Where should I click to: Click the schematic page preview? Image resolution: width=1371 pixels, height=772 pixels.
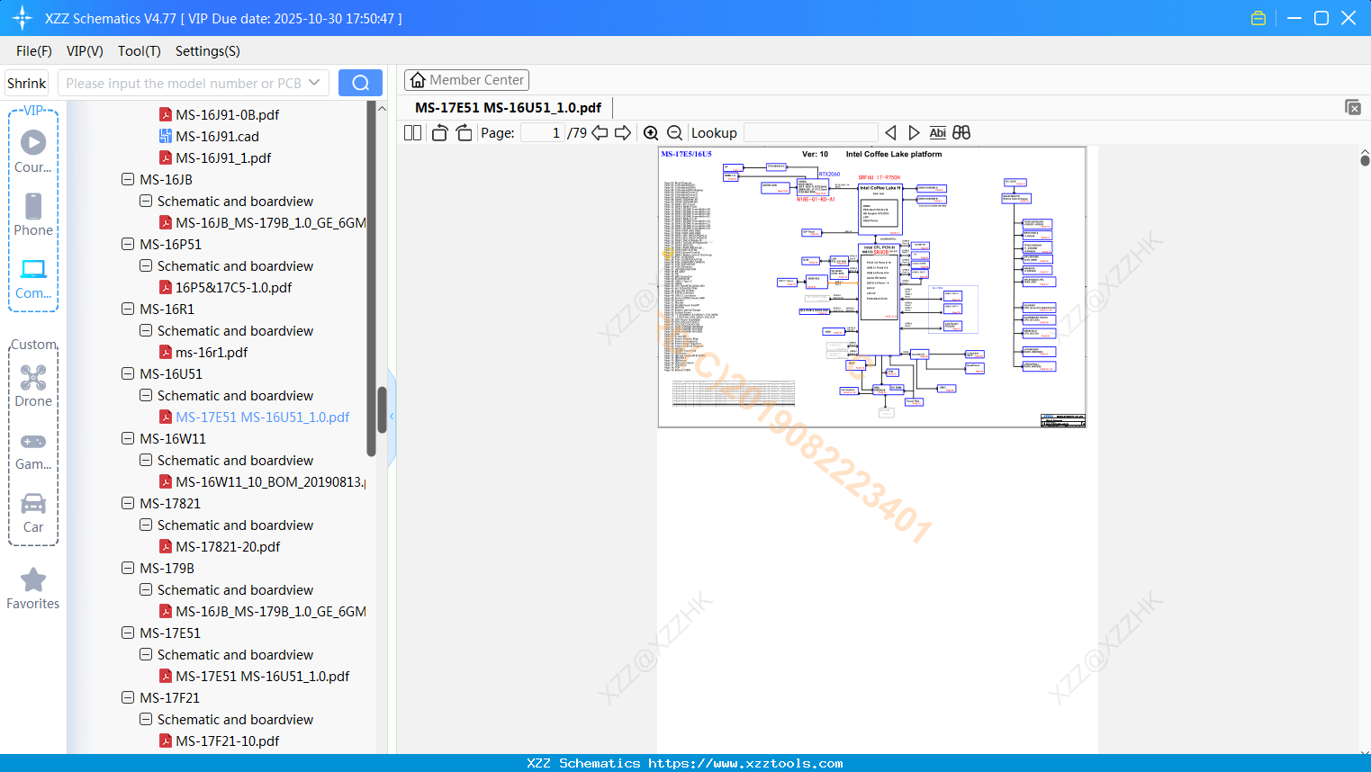coord(872,287)
